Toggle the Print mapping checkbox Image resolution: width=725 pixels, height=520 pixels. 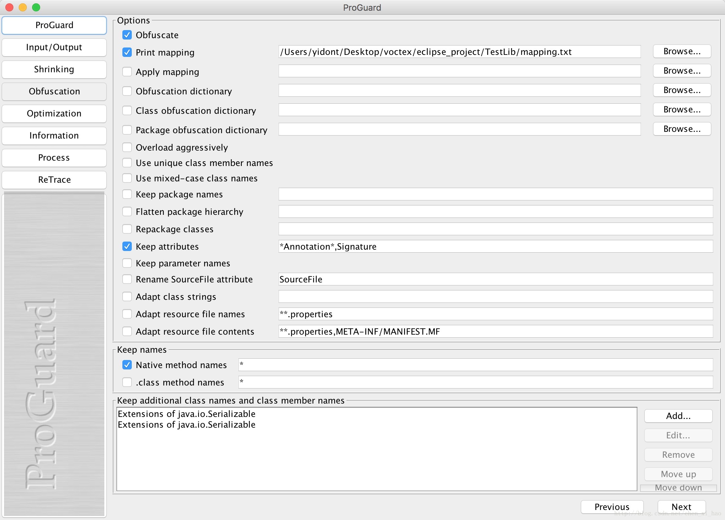pos(127,52)
